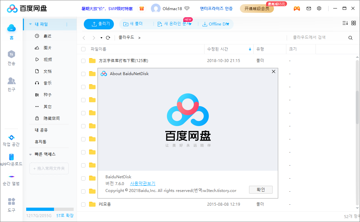Click the search magnifier icon
Viewport: 360px width, 222px height.
coord(351,38)
